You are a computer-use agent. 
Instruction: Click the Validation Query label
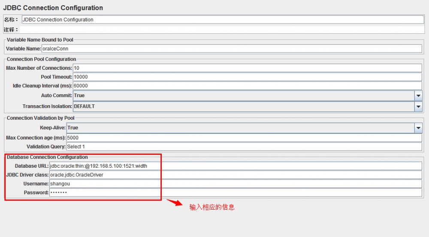pyautogui.click(x=46, y=146)
